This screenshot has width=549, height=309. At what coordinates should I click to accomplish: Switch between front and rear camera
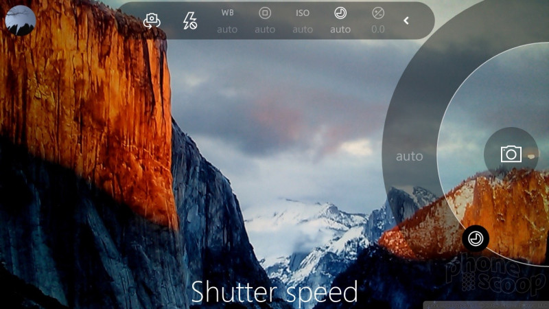click(152, 21)
